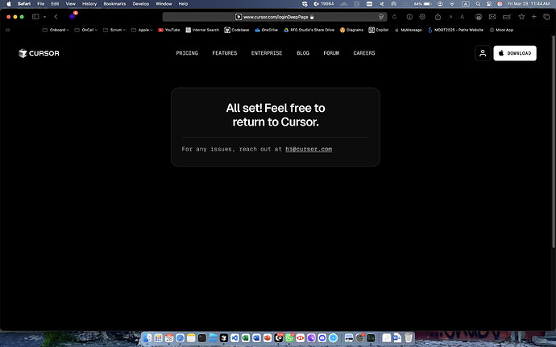Add bookmark with the star icon
Image resolution: width=556 pixels, height=347 pixels.
click(521, 17)
